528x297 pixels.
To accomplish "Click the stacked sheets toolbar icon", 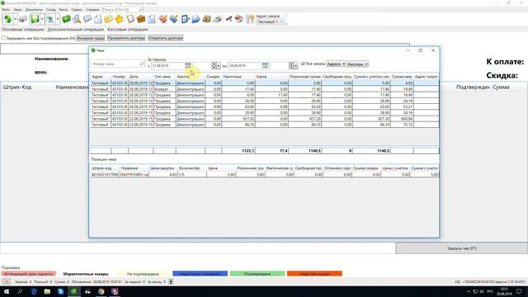I will (50, 19).
